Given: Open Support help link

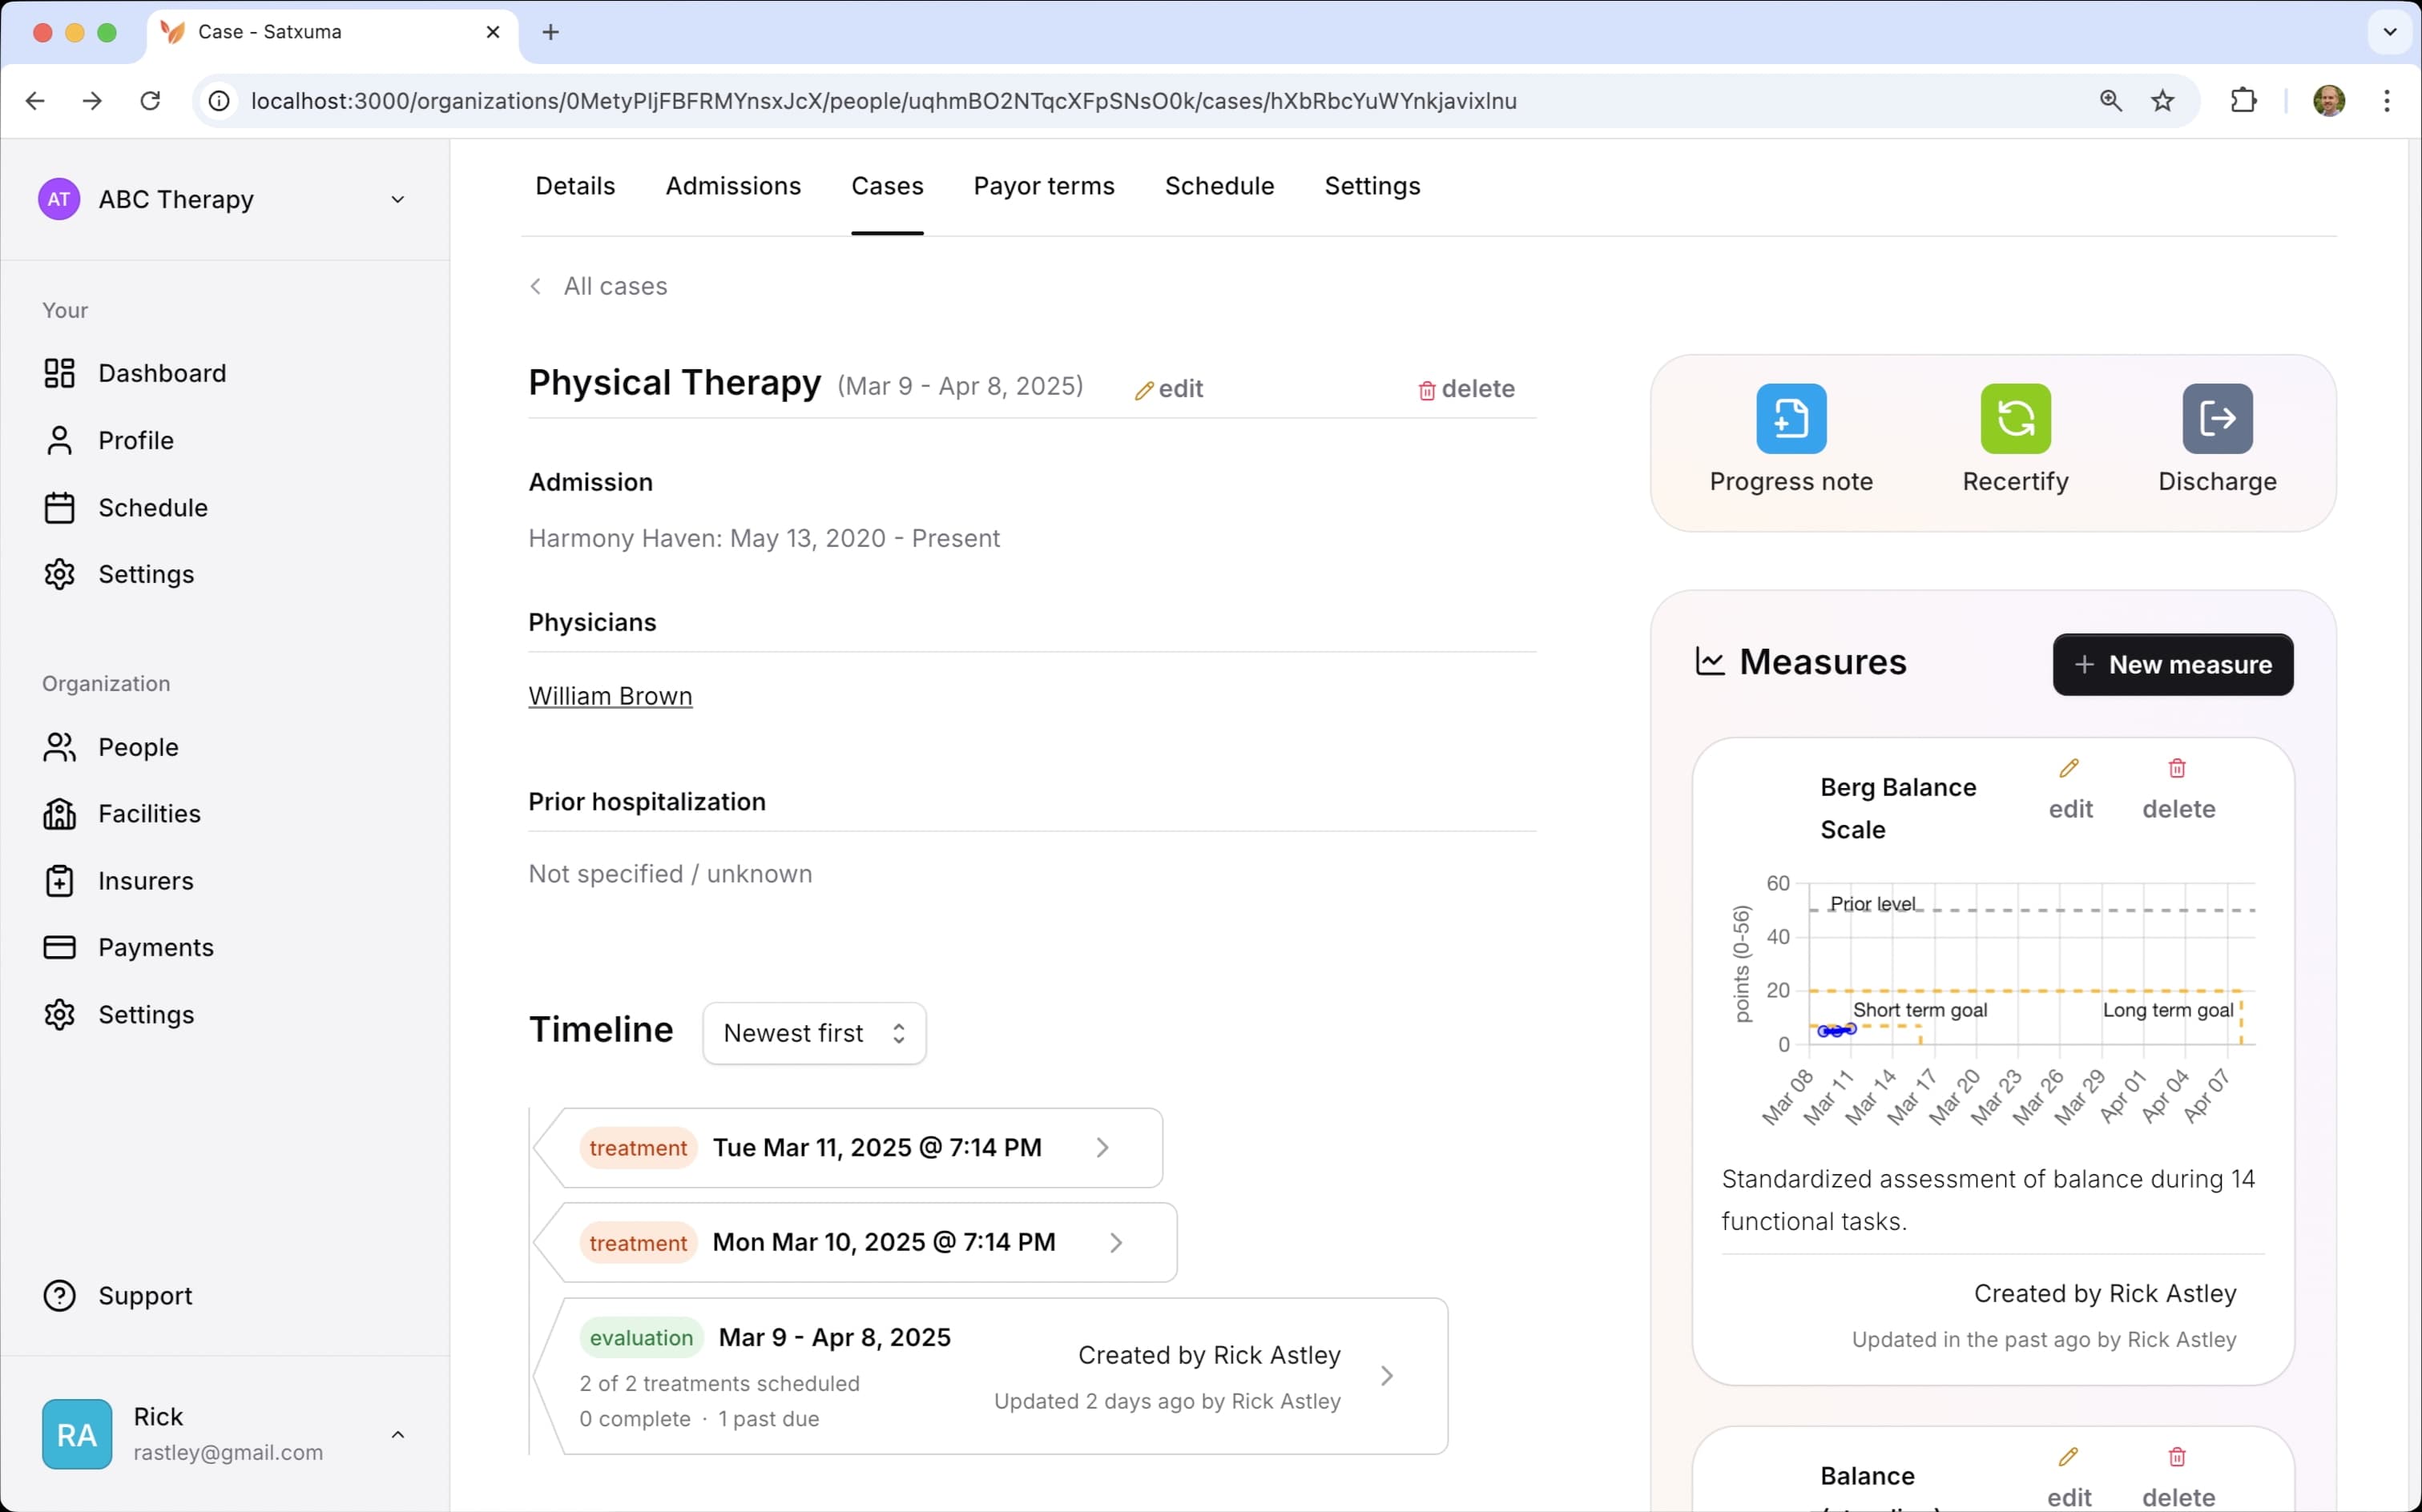Looking at the screenshot, I should 117,1295.
